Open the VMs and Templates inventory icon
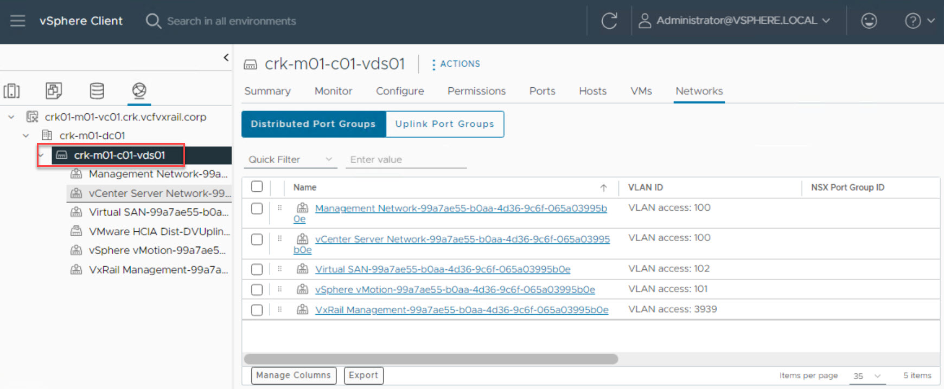 (x=54, y=90)
